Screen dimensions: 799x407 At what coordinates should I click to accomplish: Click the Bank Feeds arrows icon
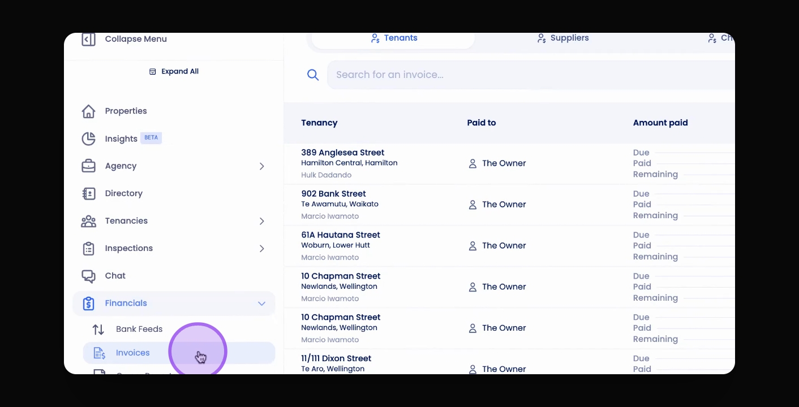[98, 329]
